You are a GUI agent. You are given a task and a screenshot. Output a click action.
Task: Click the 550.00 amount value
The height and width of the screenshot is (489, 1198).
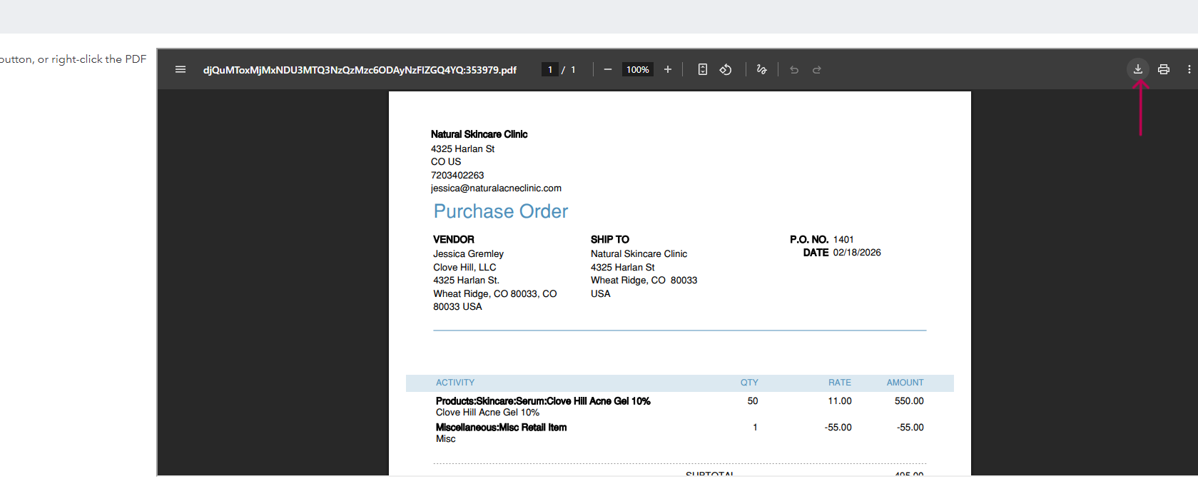click(x=909, y=401)
